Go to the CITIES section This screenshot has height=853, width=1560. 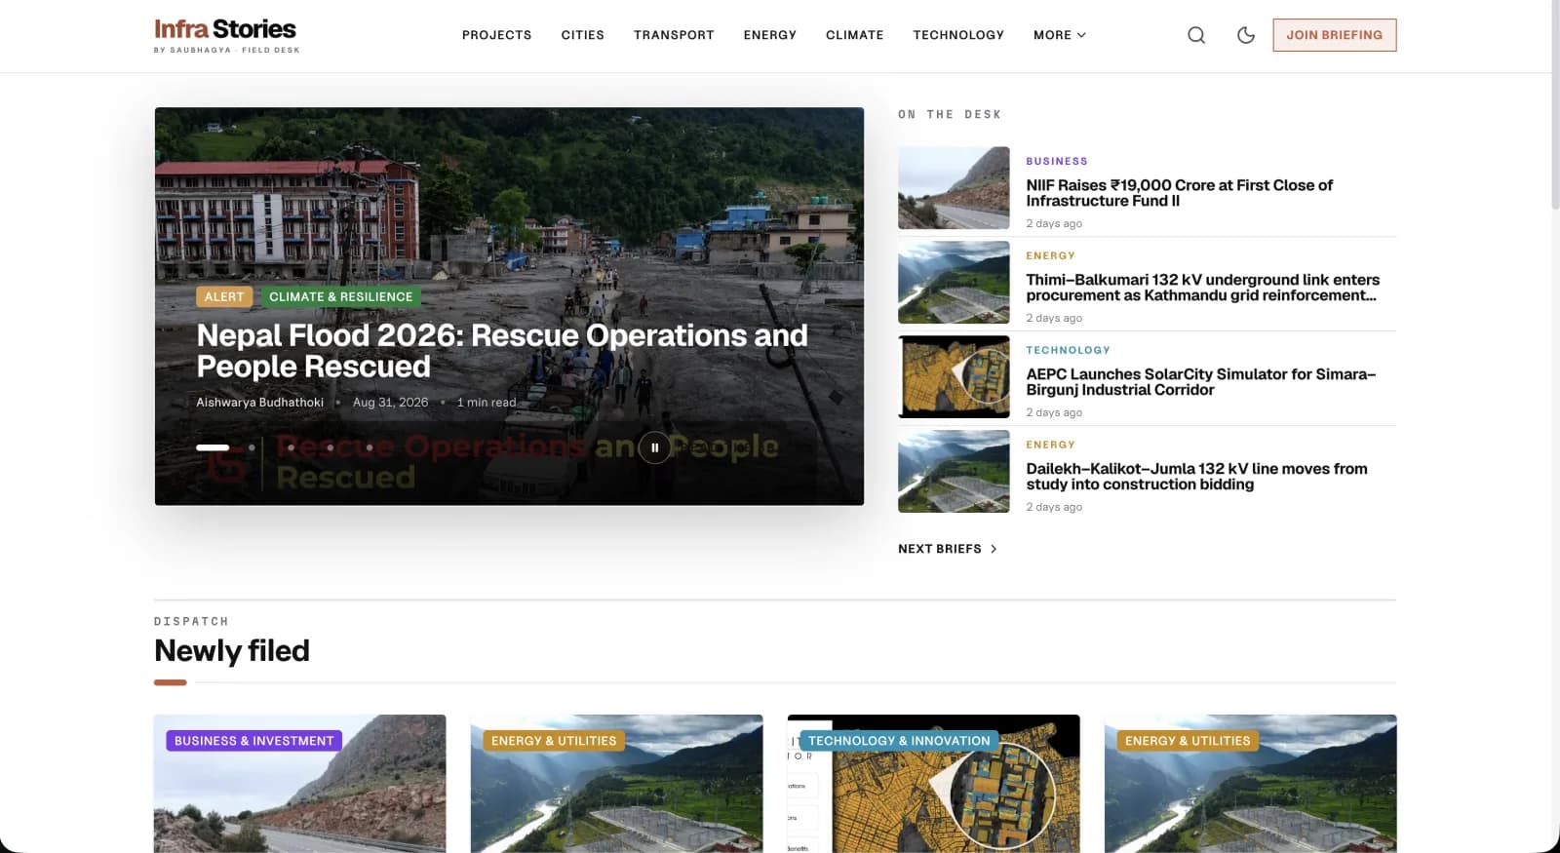click(583, 35)
